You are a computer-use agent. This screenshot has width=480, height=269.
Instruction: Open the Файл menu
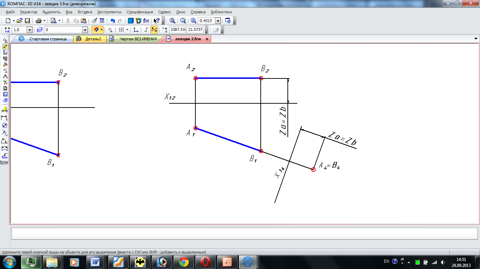pos(10,12)
